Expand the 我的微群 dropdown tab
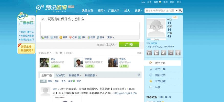Viewport: 224px width, 102px height. point(91,75)
